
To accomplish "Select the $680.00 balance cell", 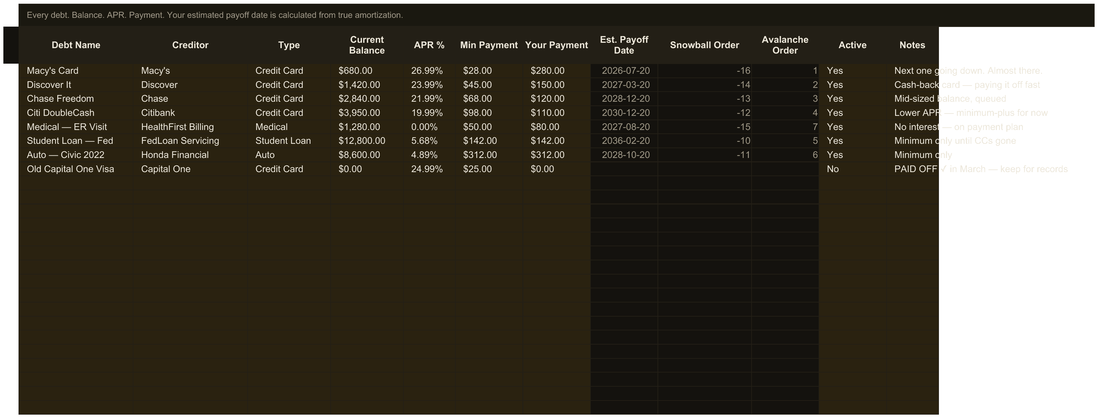I will [367, 71].
